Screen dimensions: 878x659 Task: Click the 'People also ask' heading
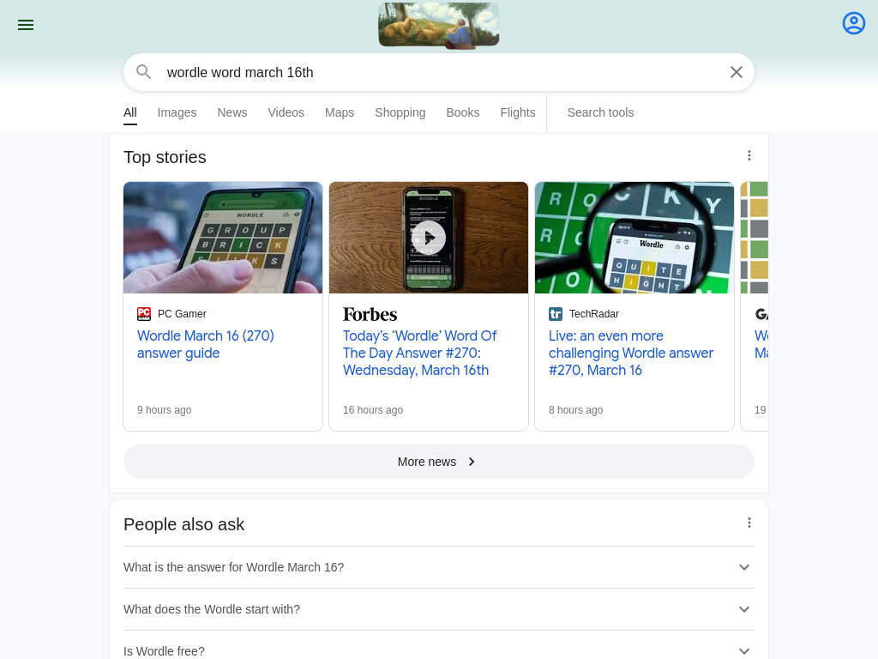coord(183,524)
